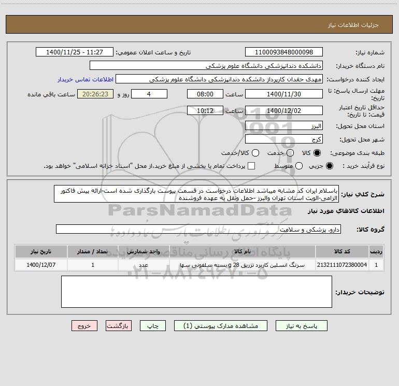
Task: Click the کد کالا column header
Action: [342, 252]
